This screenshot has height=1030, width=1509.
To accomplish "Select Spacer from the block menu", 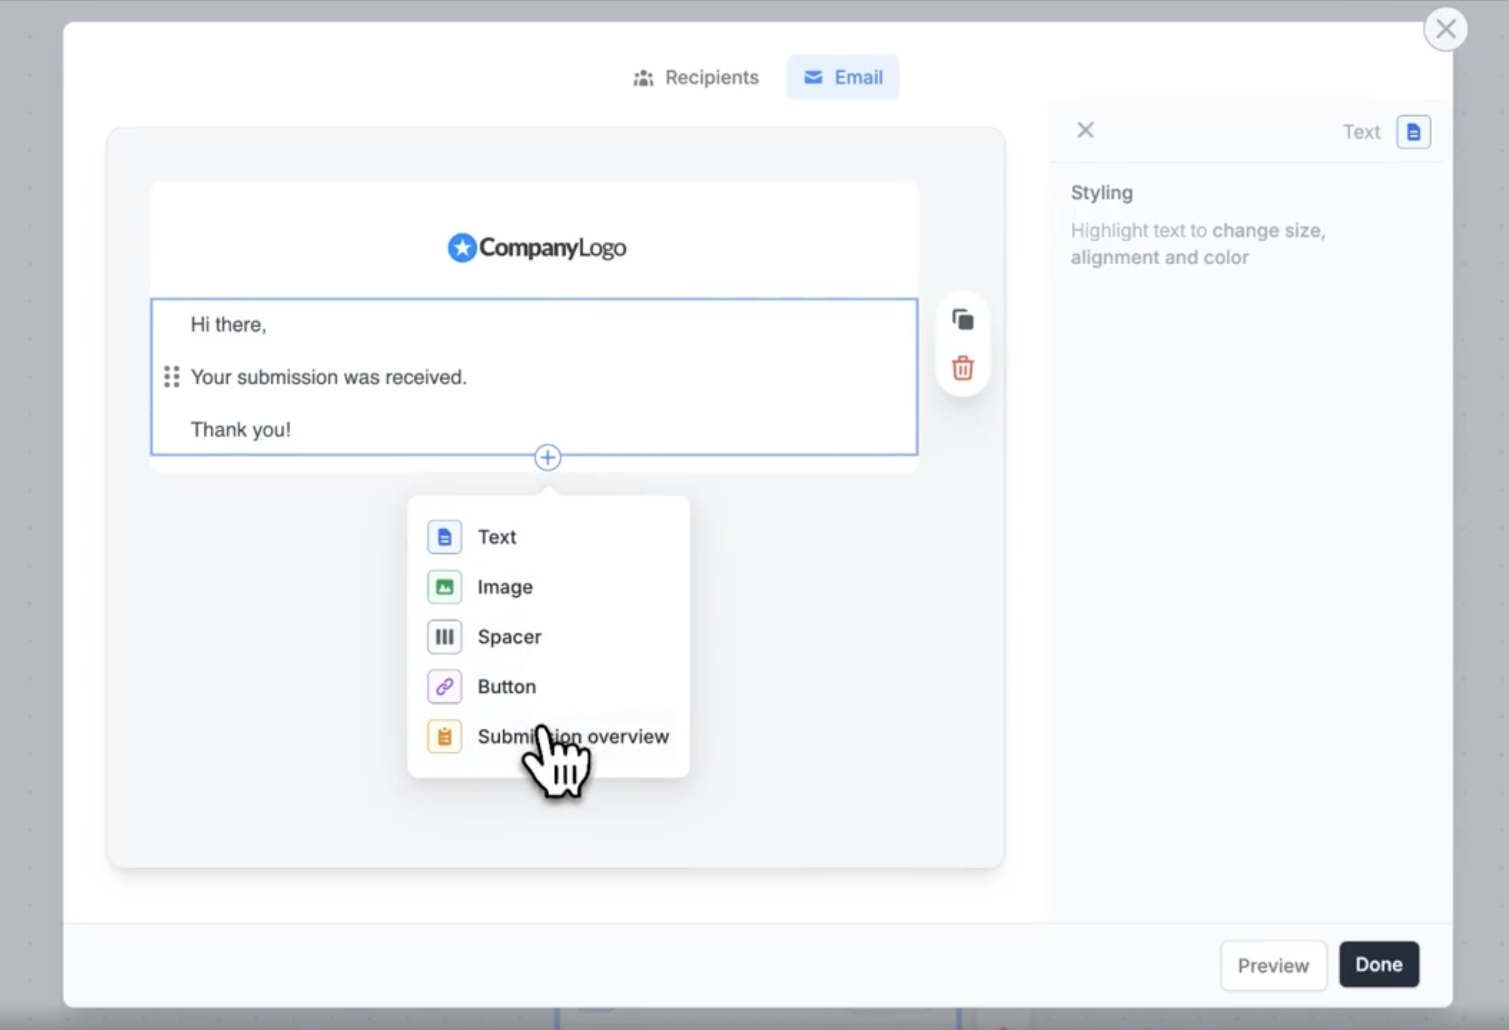I will click(509, 637).
